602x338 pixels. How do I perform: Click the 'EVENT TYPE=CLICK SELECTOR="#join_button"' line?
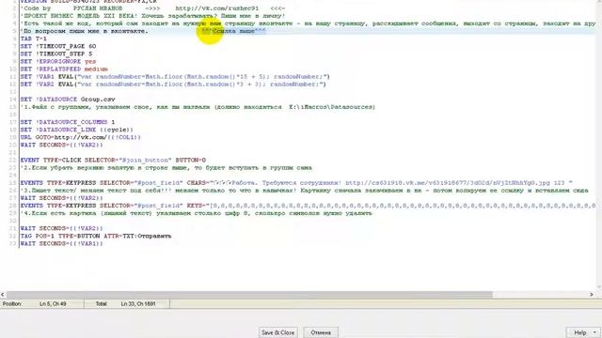[113, 160]
